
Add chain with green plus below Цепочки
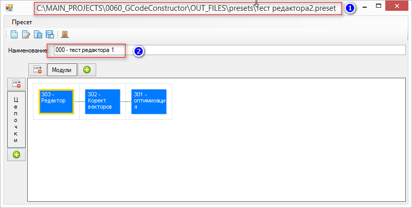(16, 154)
